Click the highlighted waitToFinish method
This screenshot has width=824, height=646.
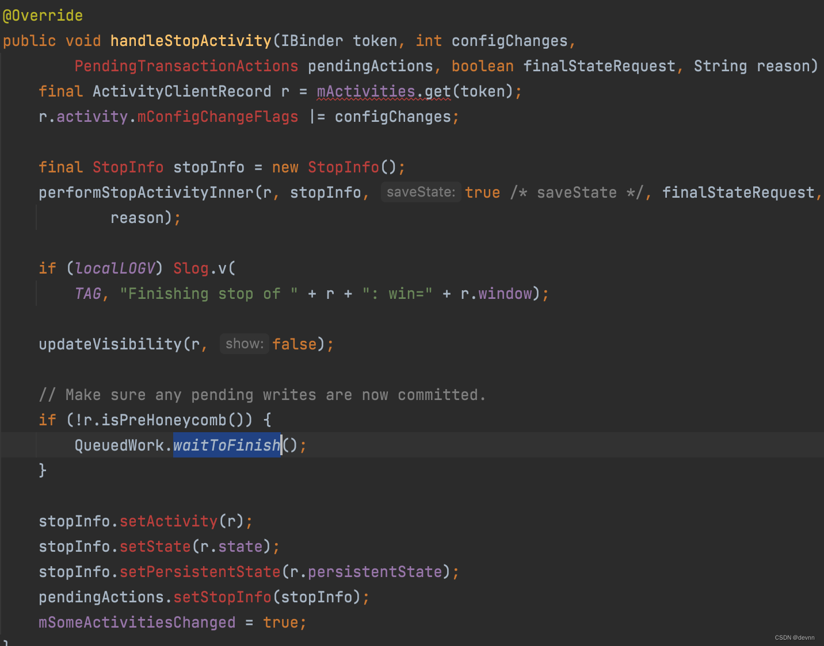227,445
